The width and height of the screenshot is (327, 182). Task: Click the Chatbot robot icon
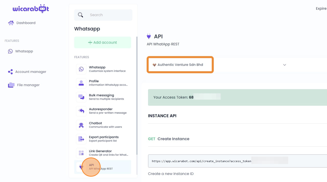(81, 125)
